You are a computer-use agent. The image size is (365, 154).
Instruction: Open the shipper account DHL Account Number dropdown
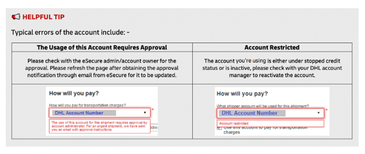click(x=270, y=113)
